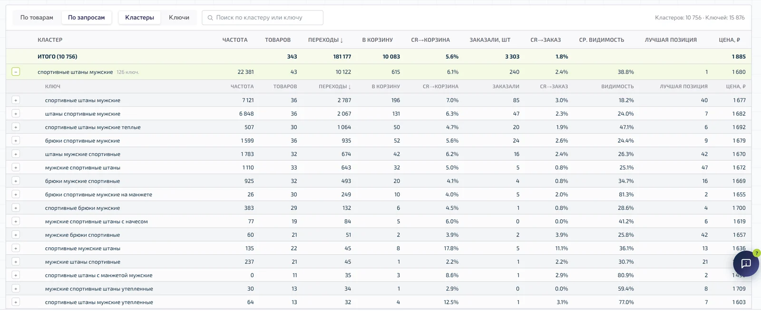Sort by the В КОРЗИНУ cluster column header
Image resolution: width=761 pixels, height=311 pixels.
pos(377,40)
